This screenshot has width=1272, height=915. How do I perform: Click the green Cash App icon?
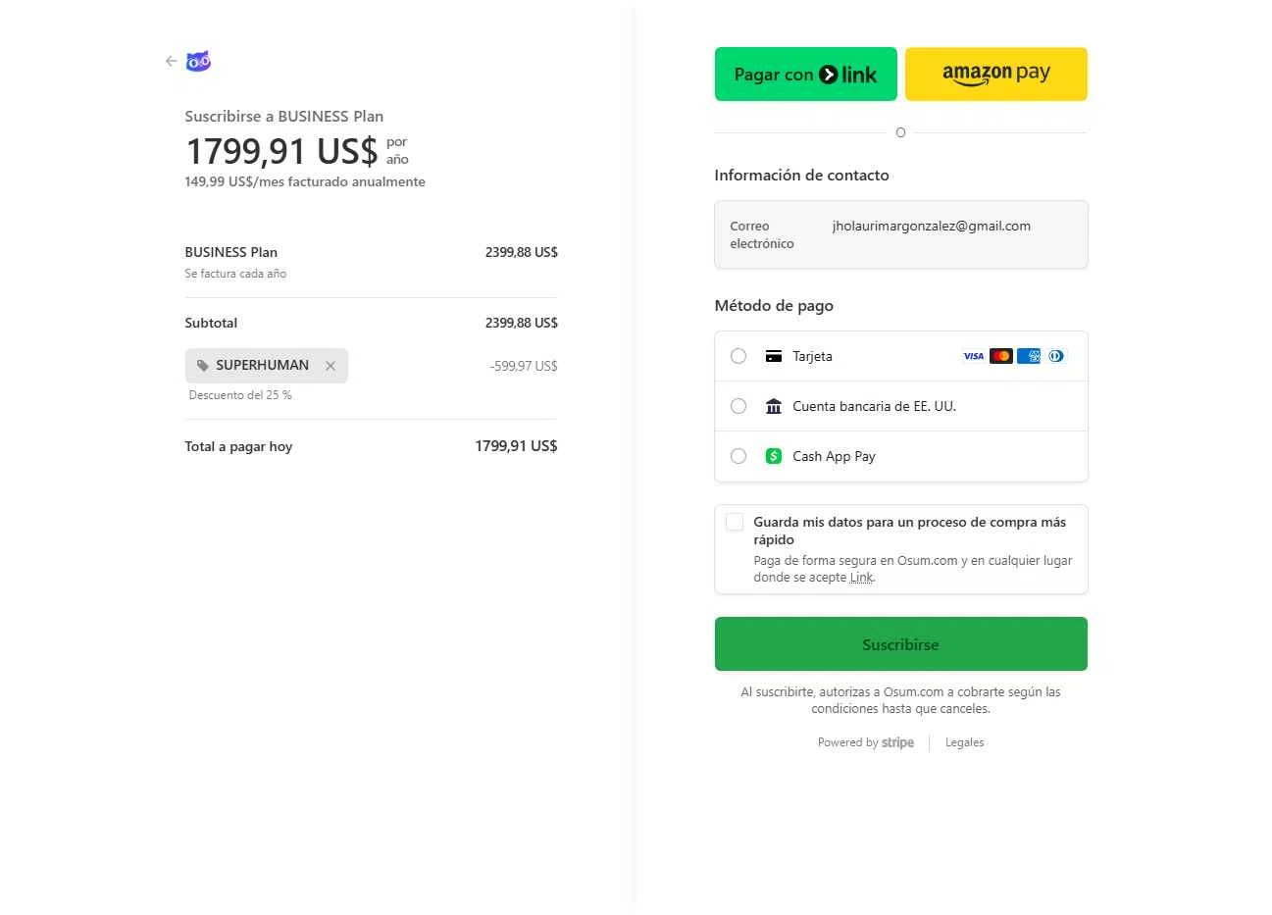click(774, 456)
